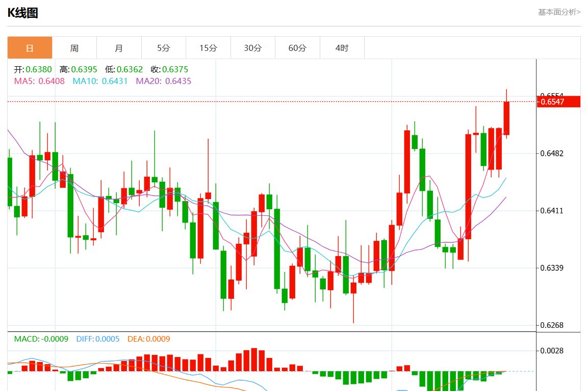Select the 日 daily chart tab

click(x=30, y=48)
